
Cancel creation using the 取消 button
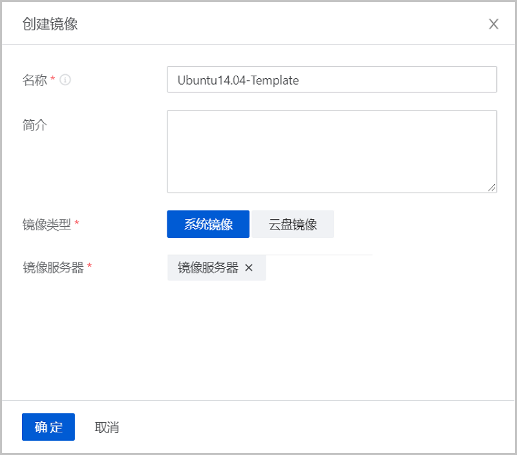[x=107, y=427]
